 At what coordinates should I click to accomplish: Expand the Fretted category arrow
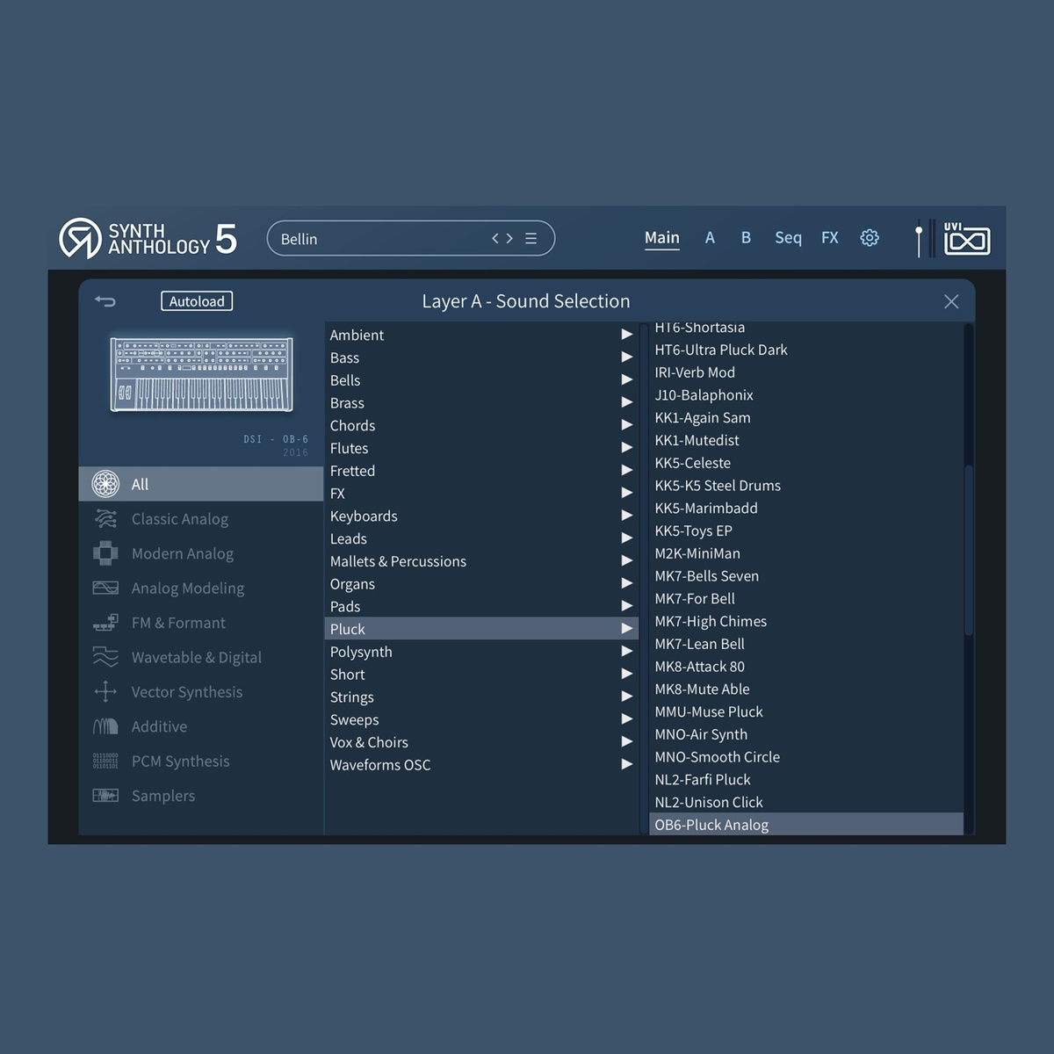pos(627,471)
